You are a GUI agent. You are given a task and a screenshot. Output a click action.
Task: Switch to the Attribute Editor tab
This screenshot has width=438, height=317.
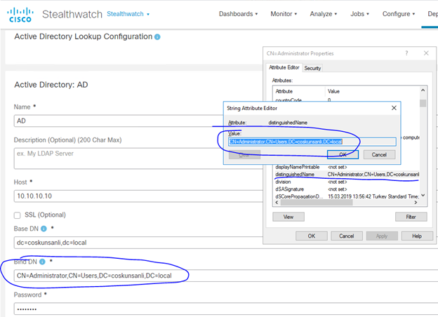284,67
